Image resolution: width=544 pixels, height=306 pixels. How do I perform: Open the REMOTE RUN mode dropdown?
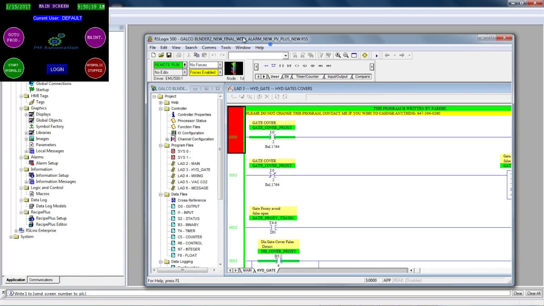pyautogui.click(x=184, y=65)
